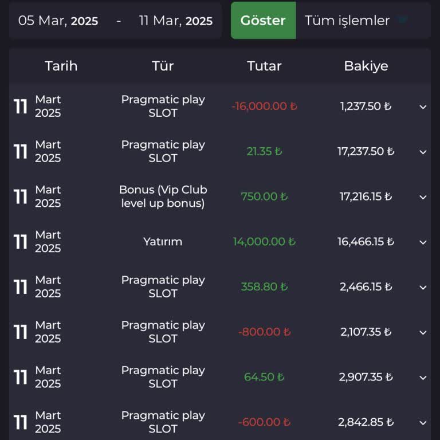
Task: Click the 1,237.50 balance value
Action: (x=366, y=107)
